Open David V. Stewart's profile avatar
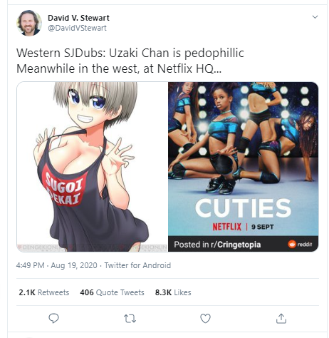 [29, 23]
